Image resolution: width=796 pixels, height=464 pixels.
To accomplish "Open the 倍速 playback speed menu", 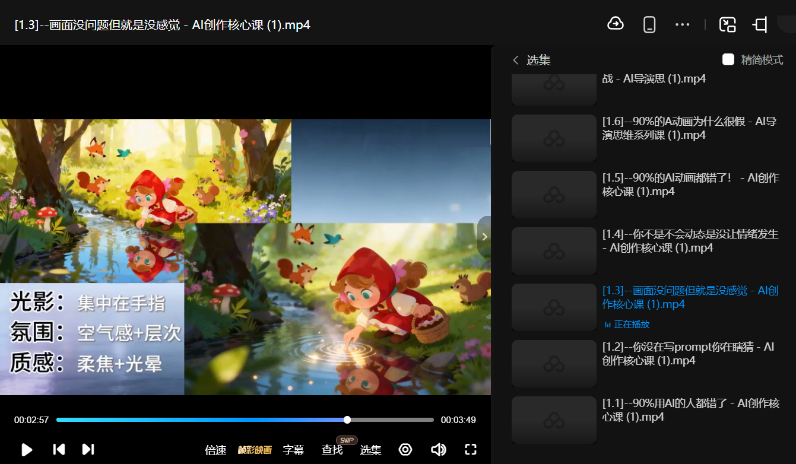I will (x=215, y=450).
